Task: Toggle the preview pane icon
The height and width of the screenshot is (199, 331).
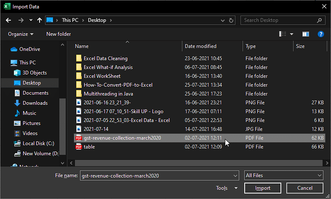Action: (305, 34)
